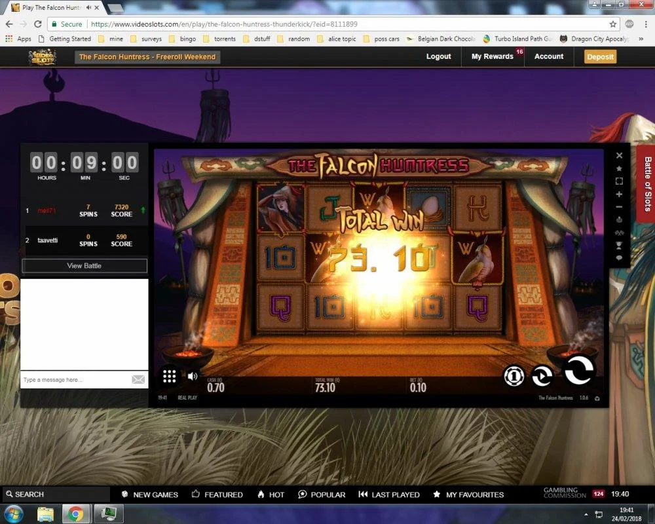Mute the game sound speaker icon
655x524 pixels.
(192, 376)
